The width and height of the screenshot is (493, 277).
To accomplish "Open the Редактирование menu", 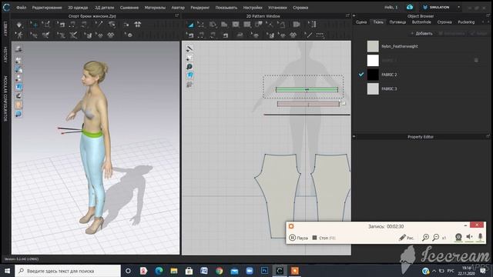I will pos(47,8).
